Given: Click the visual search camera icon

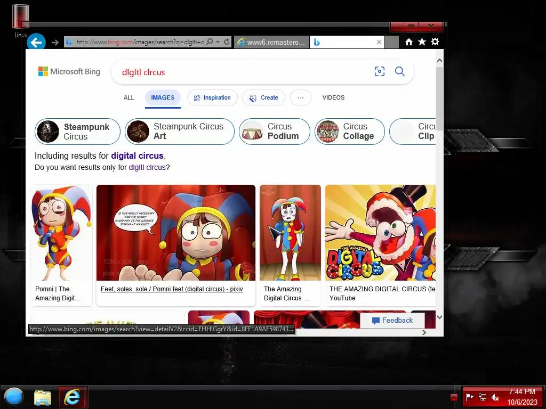Looking at the screenshot, I should (380, 71).
